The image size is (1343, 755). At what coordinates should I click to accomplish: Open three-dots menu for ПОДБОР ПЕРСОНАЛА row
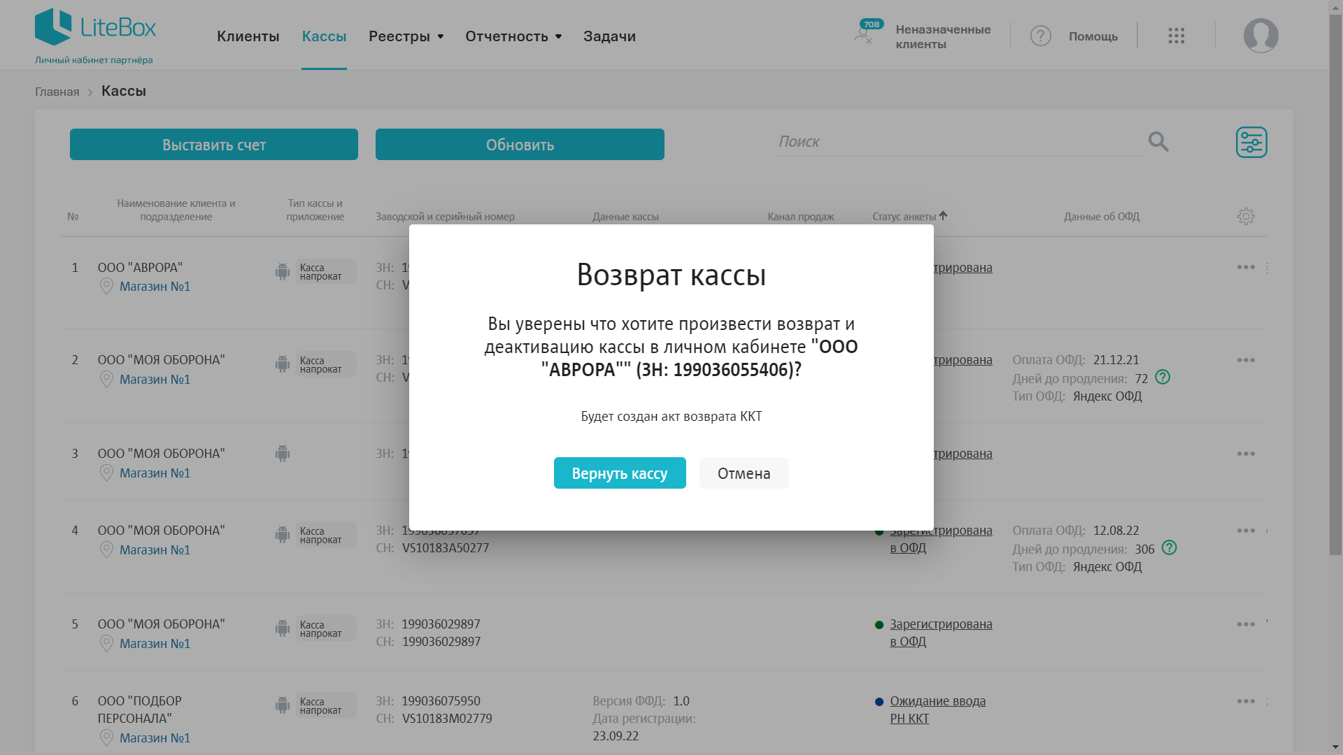point(1246,701)
